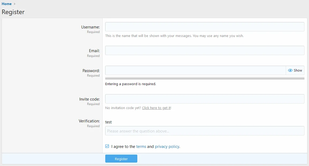Click the "Username:" field label
Image resolution: width=309 pixels, height=166 pixels.
pos(90,27)
